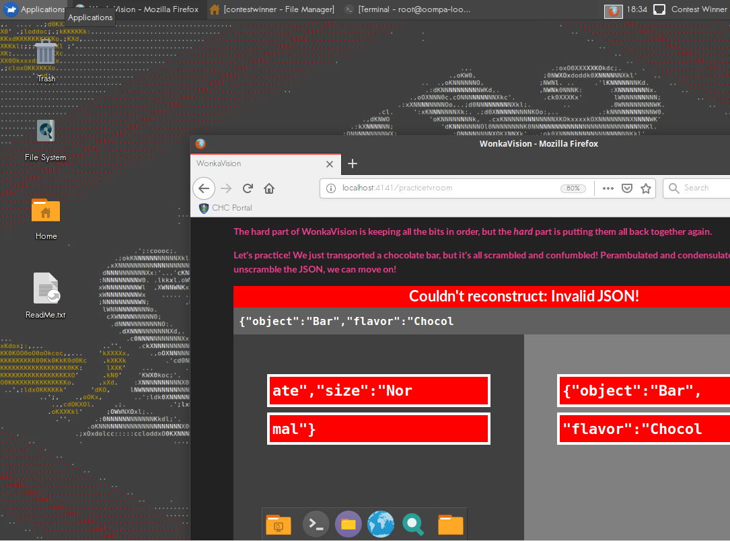Open page actions three-dots menu
This screenshot has width=730, height=541.
[x=608, y=188]
